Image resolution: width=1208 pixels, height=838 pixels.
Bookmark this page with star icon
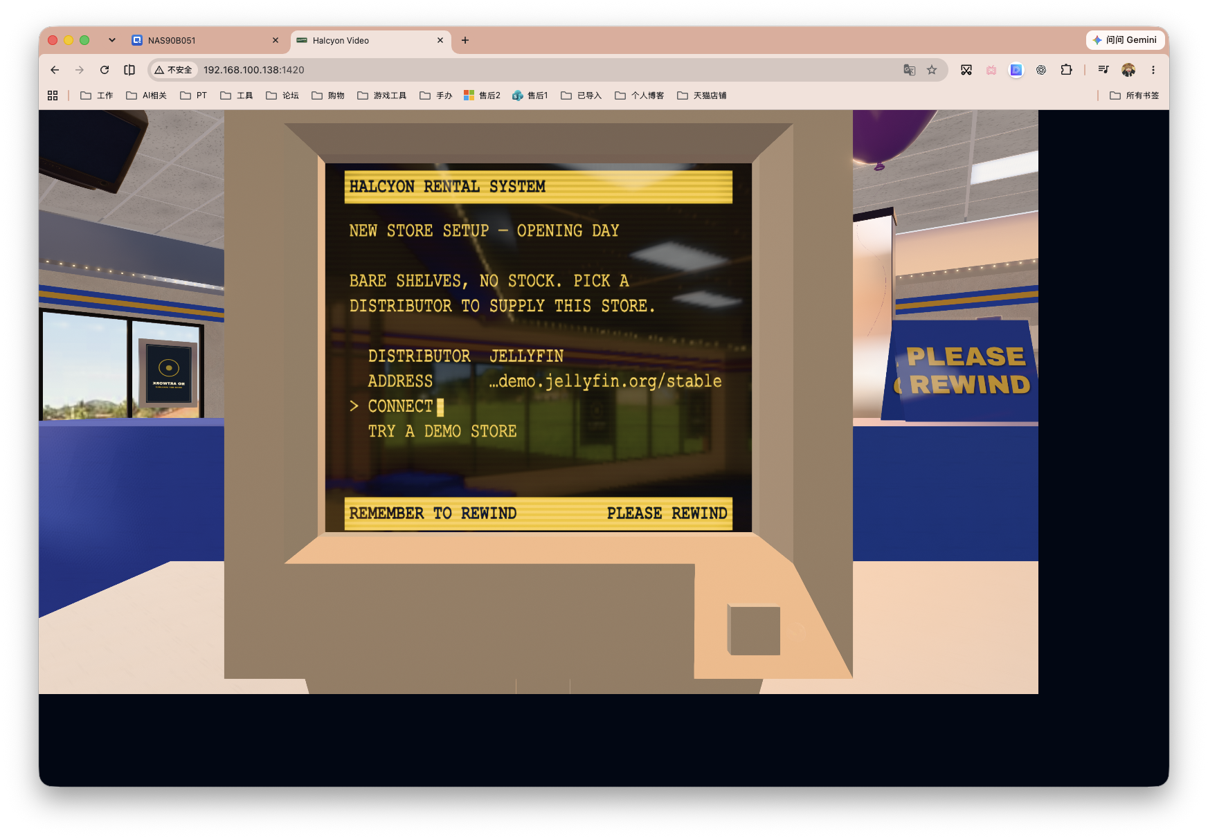(x=932, y=70)
